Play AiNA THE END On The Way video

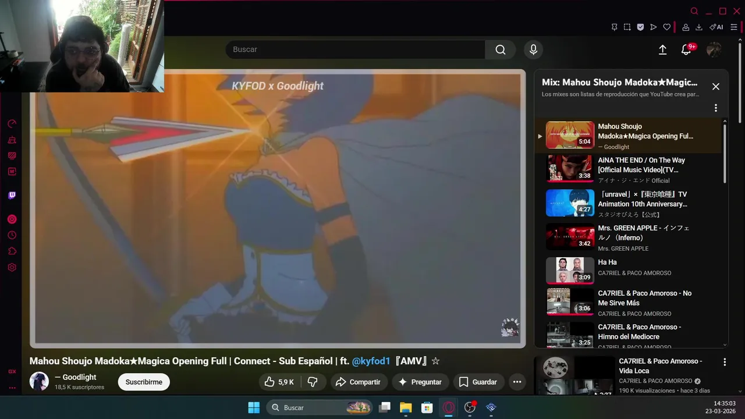tap(629, 169)
